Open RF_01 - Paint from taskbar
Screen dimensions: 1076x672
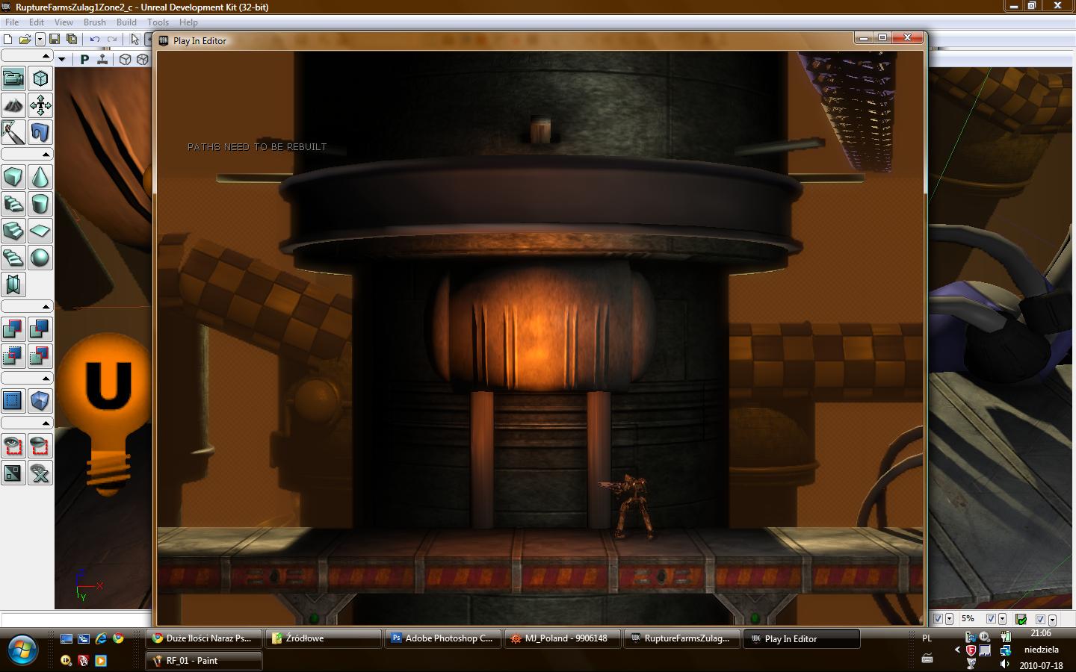click(x=203, y=661)
